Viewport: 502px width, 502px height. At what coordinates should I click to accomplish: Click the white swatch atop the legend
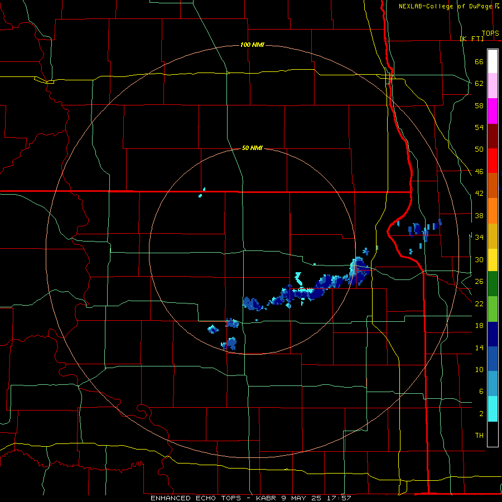click(493, 61)
